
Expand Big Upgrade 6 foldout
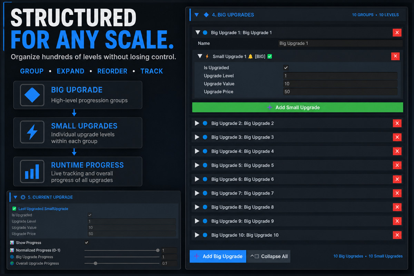tap(197, 179)
